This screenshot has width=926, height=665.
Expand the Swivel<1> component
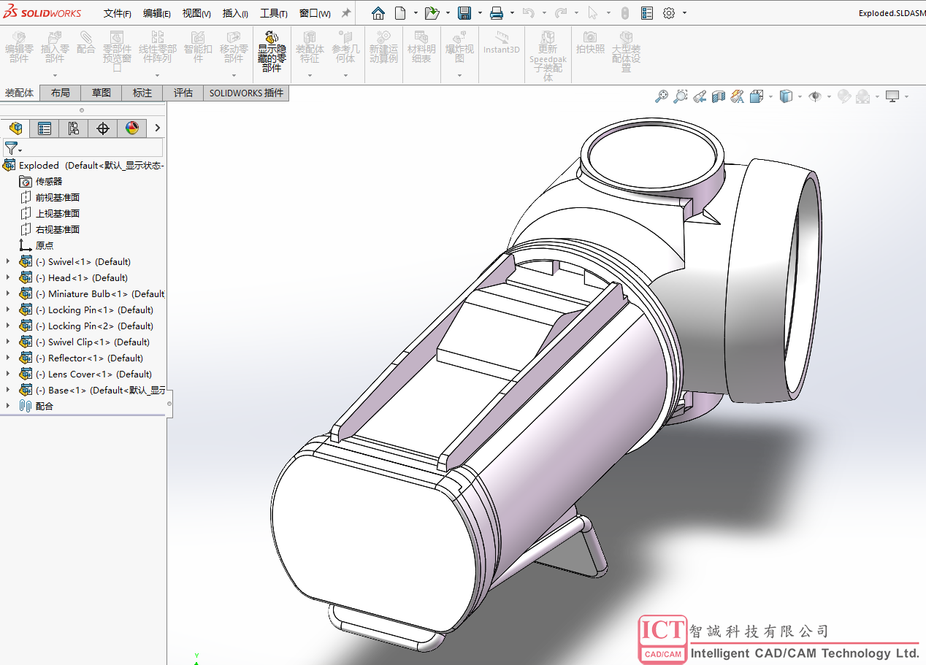pyautogui.click(x=8, y=261)
